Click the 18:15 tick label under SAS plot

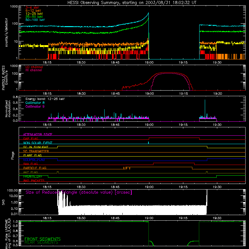47,218
